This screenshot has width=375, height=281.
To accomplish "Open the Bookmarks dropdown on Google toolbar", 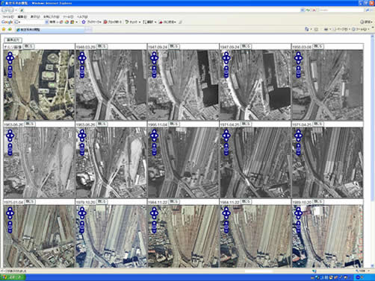I will pos(93,22).
